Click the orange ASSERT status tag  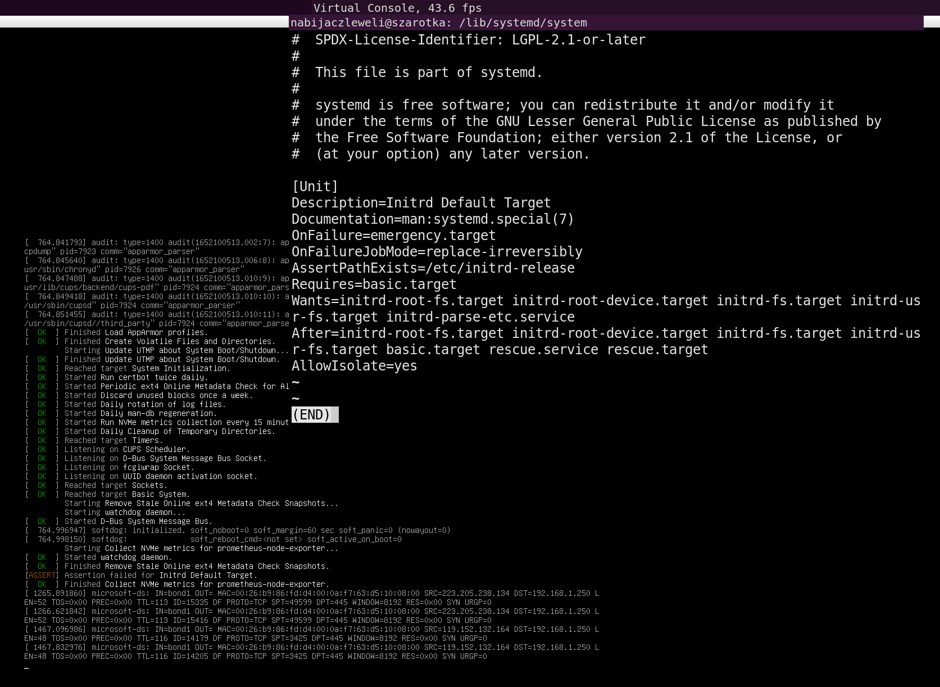(x=42, y=575)
